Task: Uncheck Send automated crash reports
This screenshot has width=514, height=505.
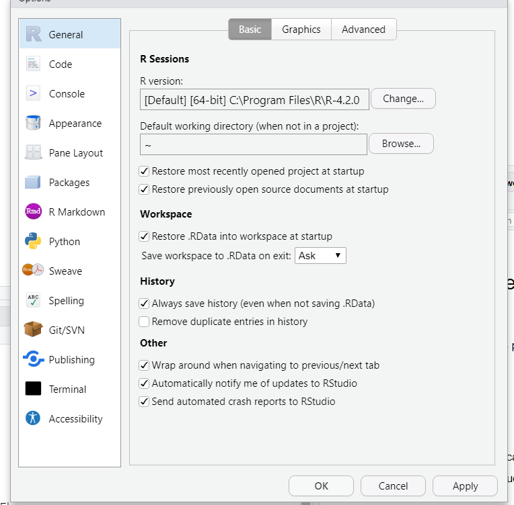Action: click(144, 402)
